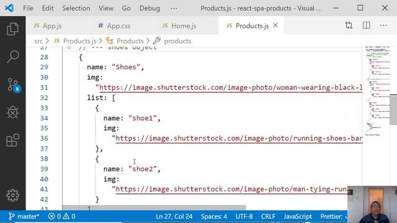Open errors and warnings count in status bar
The height and width of the screenshot is (223, 397).
pos(62,216)
